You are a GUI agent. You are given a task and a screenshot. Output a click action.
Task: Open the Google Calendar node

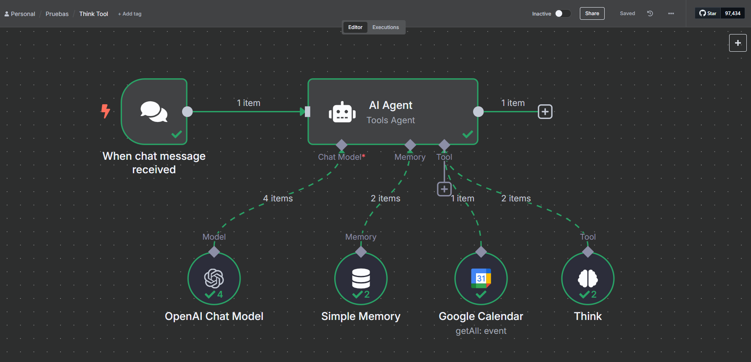(481, 278)
